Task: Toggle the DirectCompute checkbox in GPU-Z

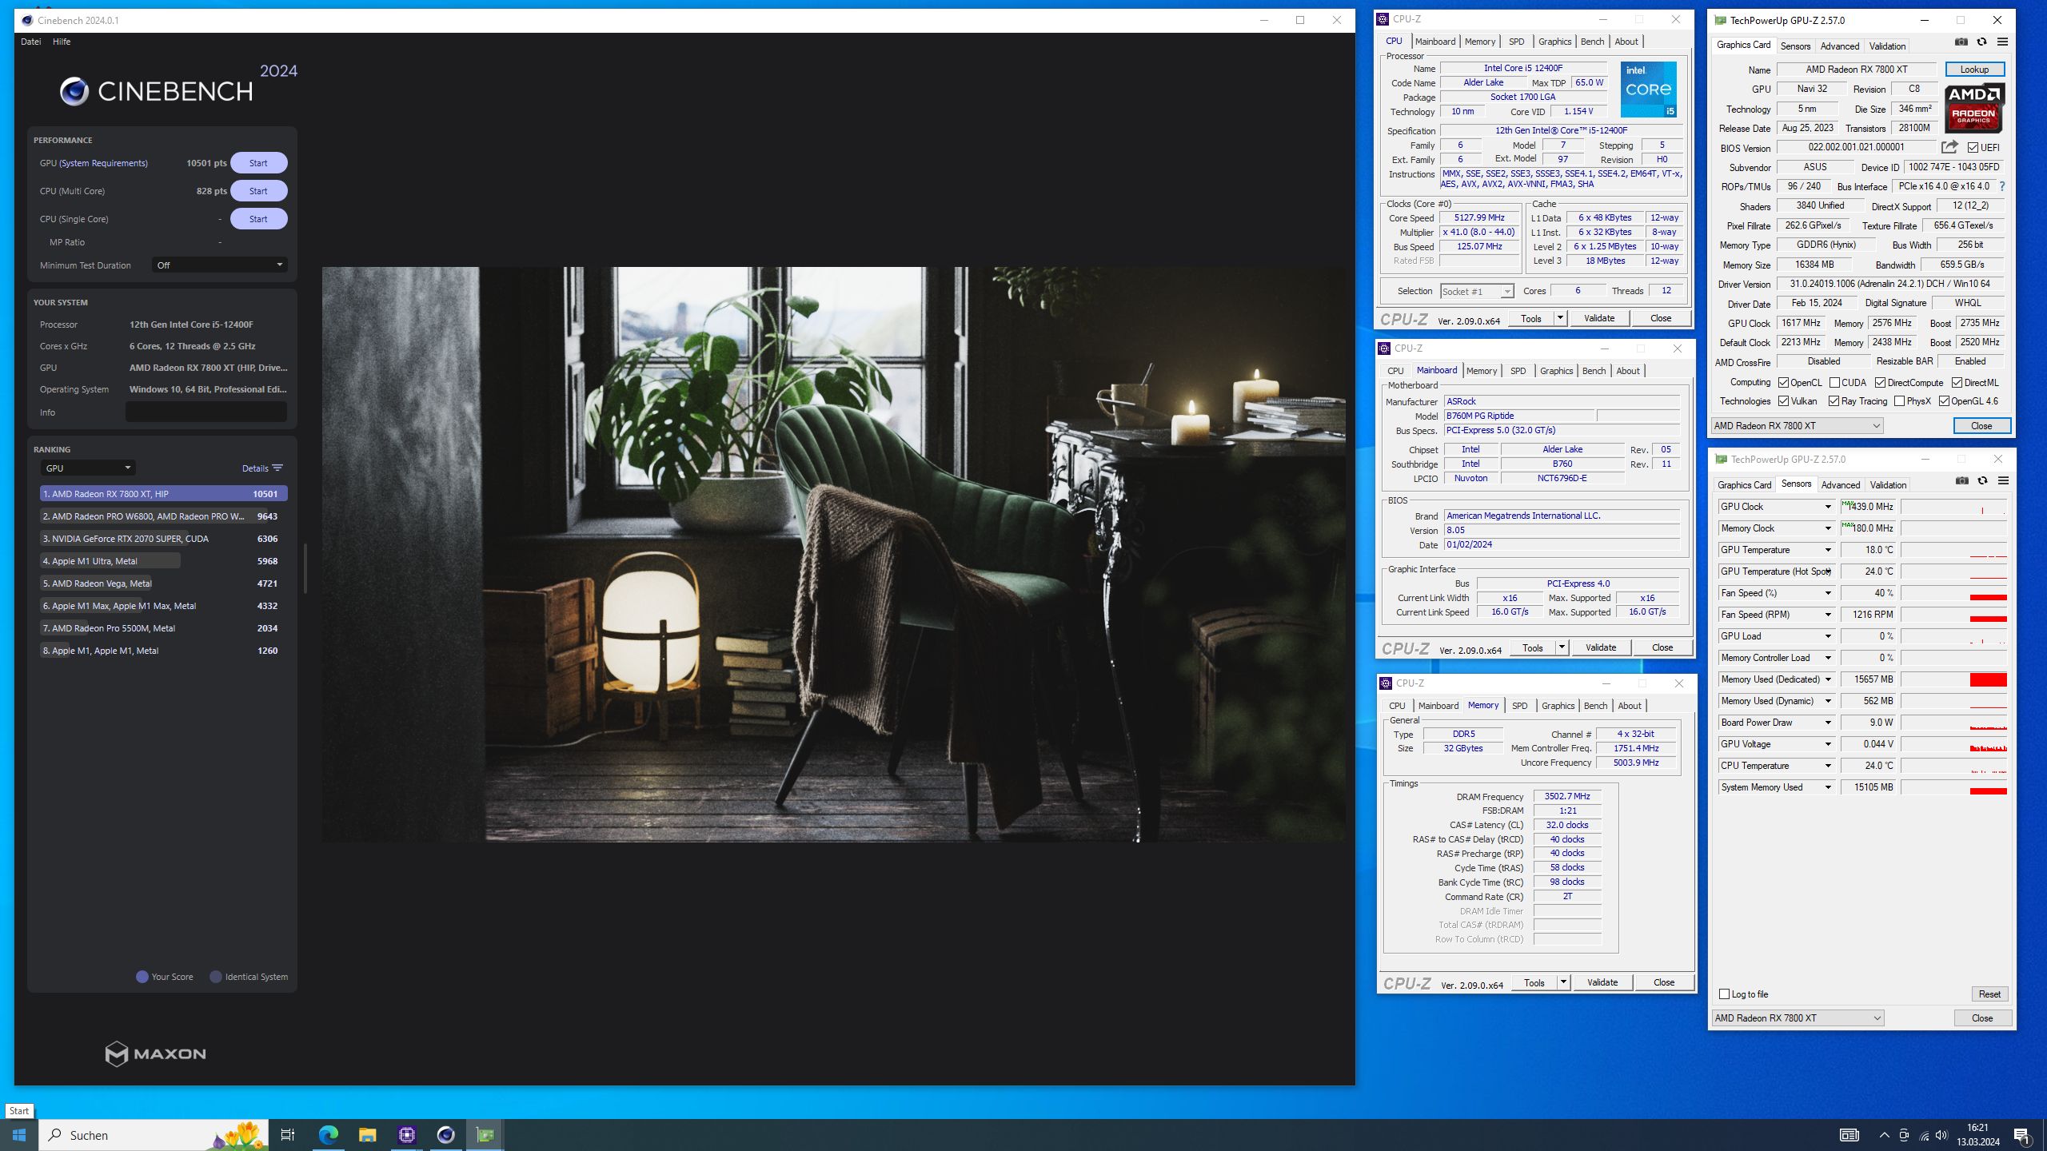Action: pyautogui.click(x=1881, y=383)
